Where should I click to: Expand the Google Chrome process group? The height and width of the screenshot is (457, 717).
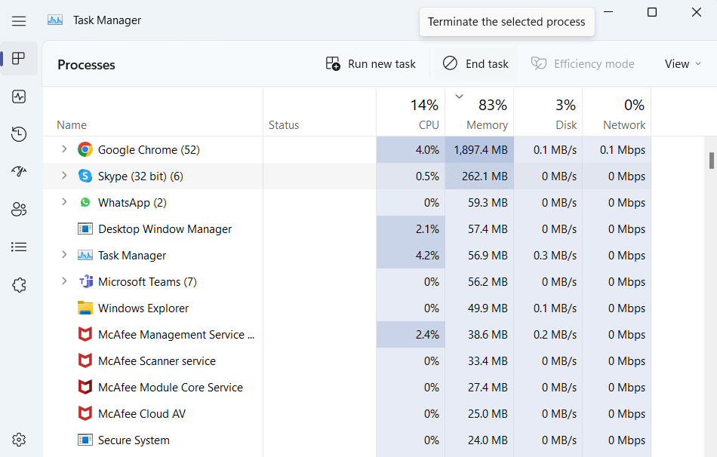64,149
